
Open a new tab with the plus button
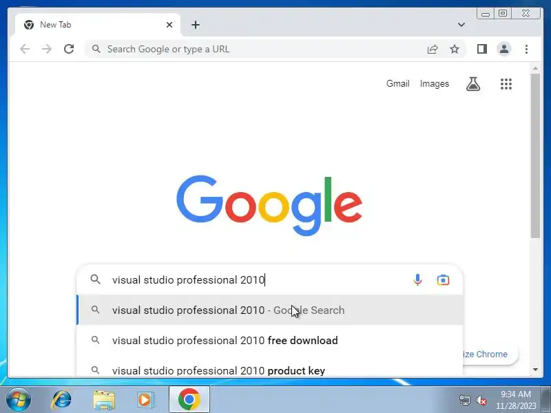point(196,25)
